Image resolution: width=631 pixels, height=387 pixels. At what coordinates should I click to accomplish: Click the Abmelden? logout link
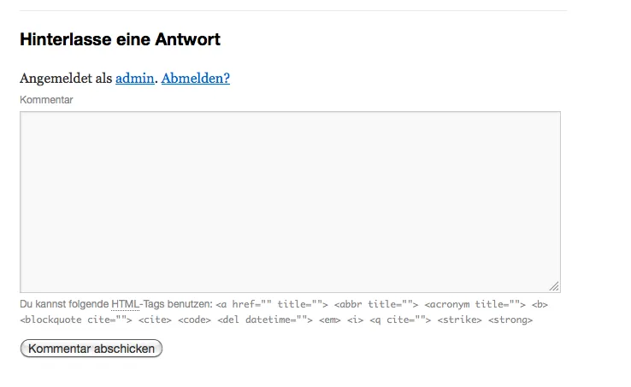196,78
